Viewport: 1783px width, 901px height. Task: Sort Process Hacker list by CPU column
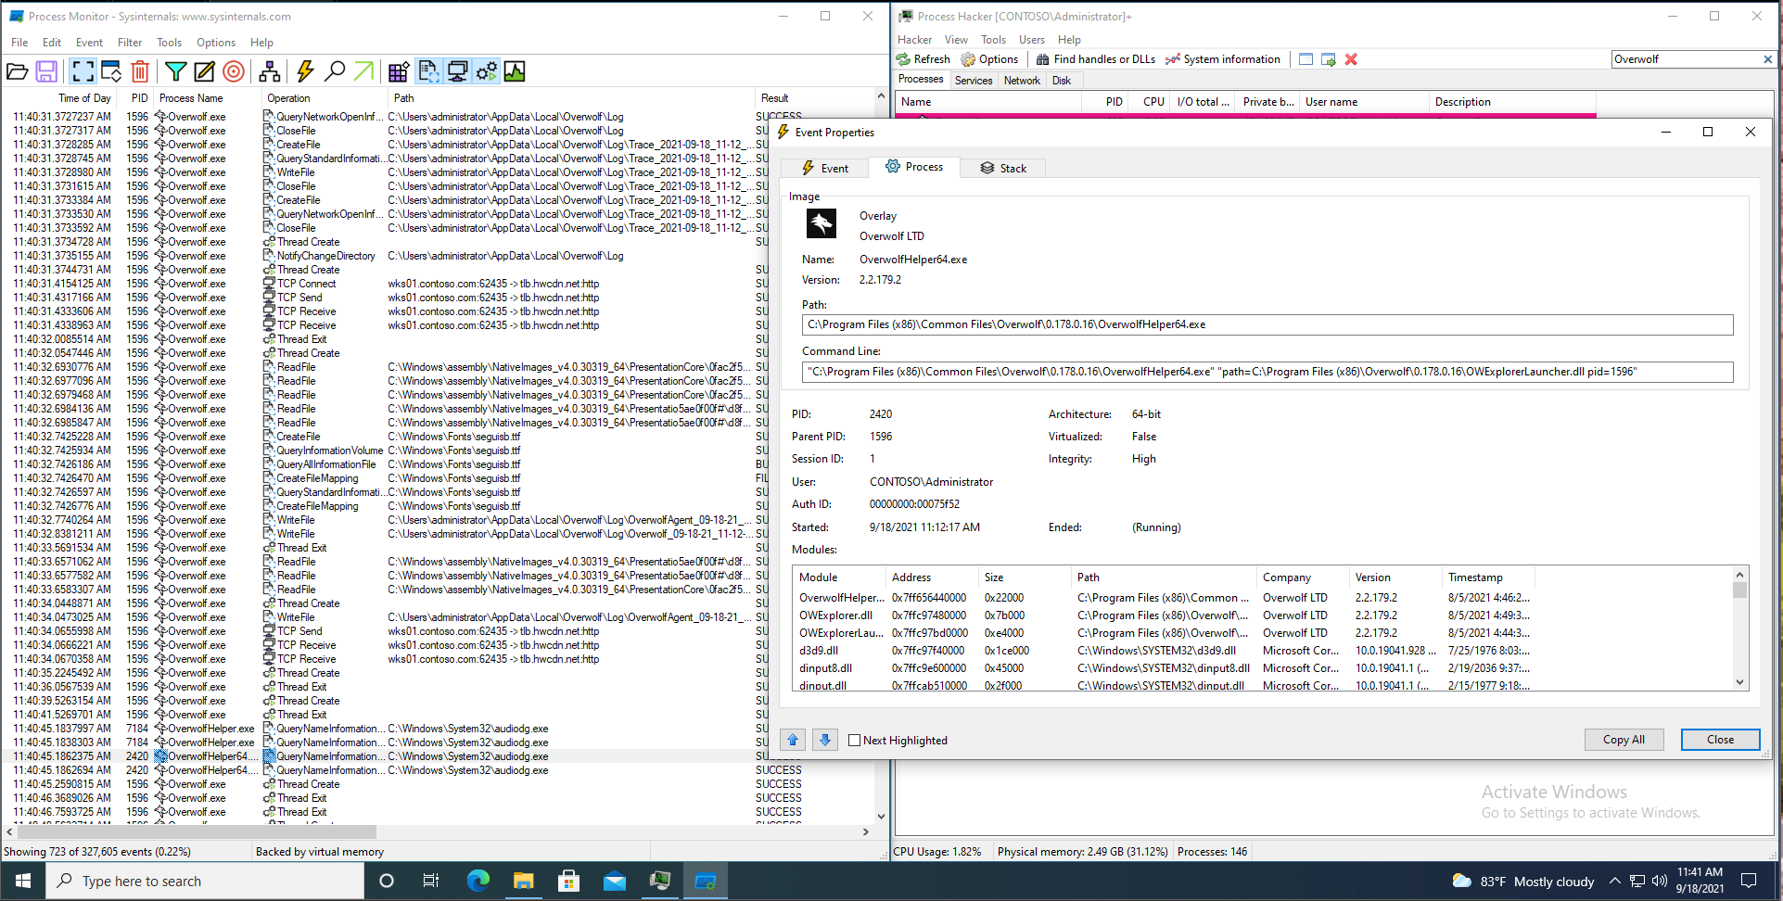[1153, 102]
